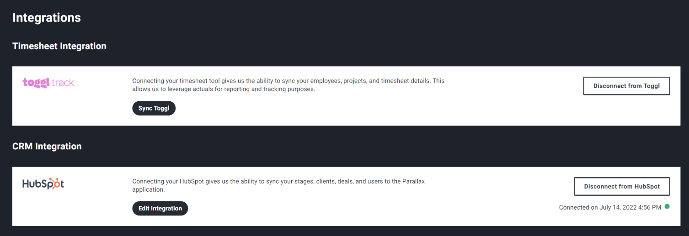Click the Sync Toggl button
The image size is (689, 236).
[154, 108]
